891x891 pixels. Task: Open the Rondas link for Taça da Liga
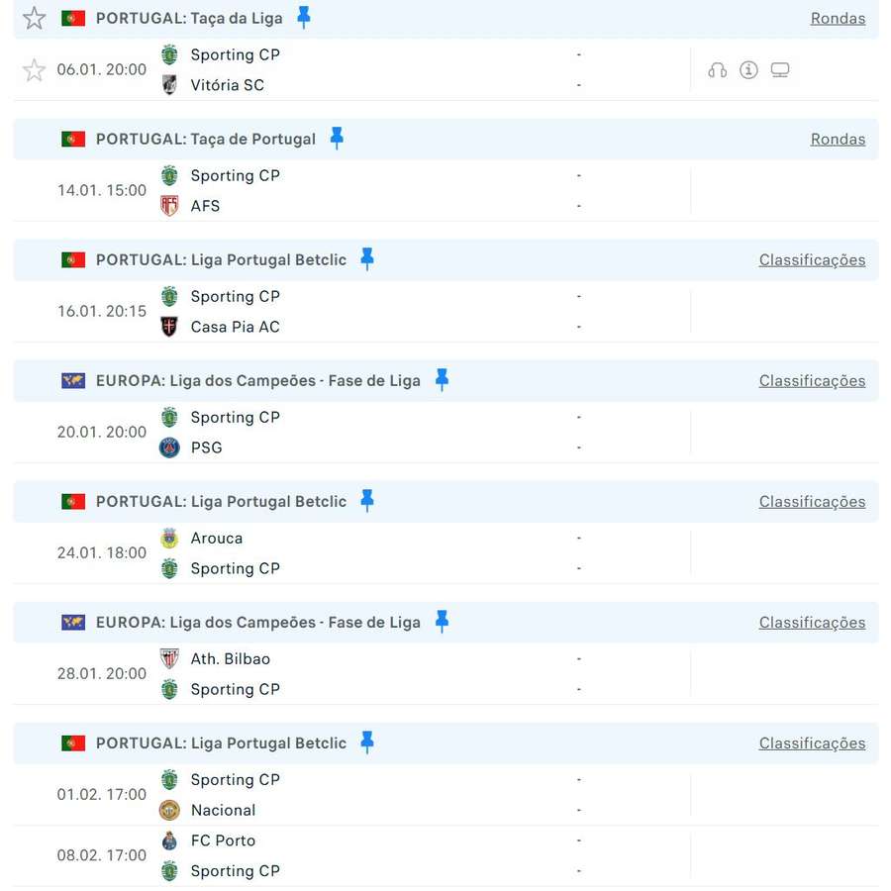pyautogui.click(x=838, y=17)
